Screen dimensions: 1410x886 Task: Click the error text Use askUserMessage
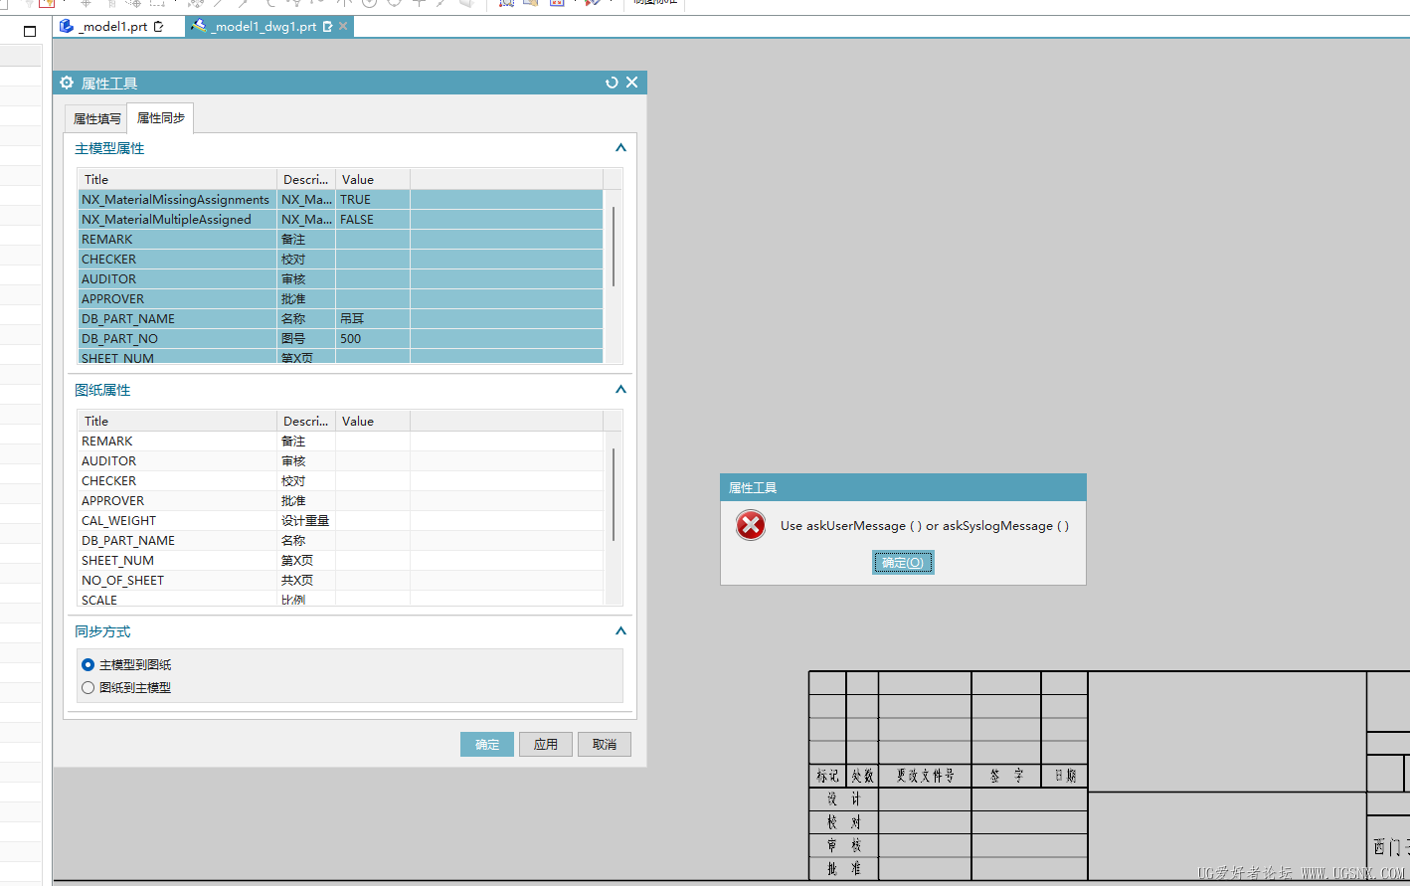tap(925, 525)
